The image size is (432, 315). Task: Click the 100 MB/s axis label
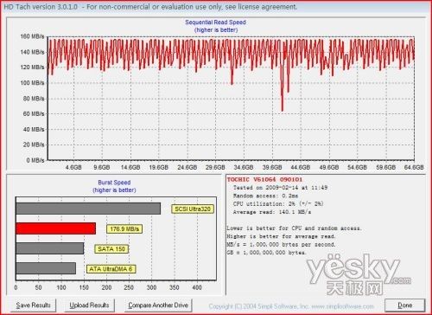coord(32,83)
